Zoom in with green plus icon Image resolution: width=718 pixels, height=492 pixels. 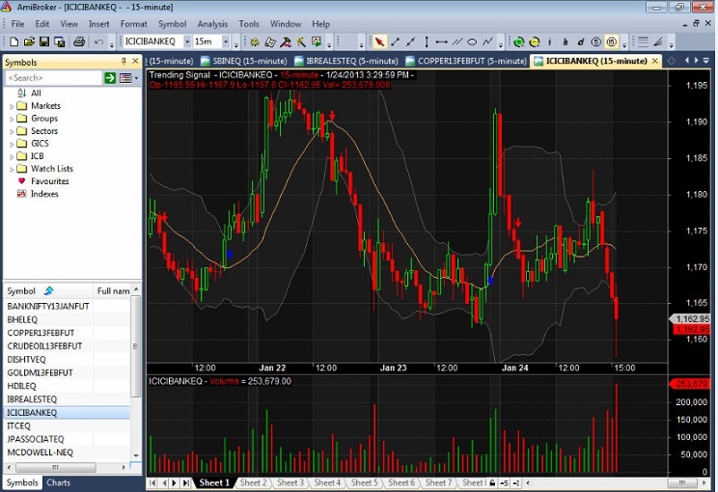click(519, 42)
